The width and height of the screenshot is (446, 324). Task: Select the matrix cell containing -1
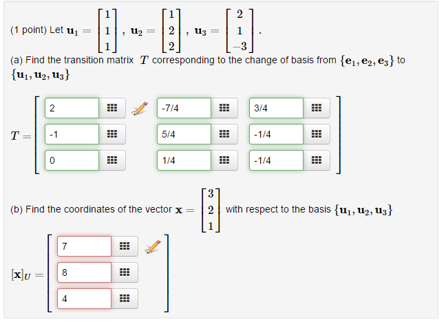click(72, 134)
